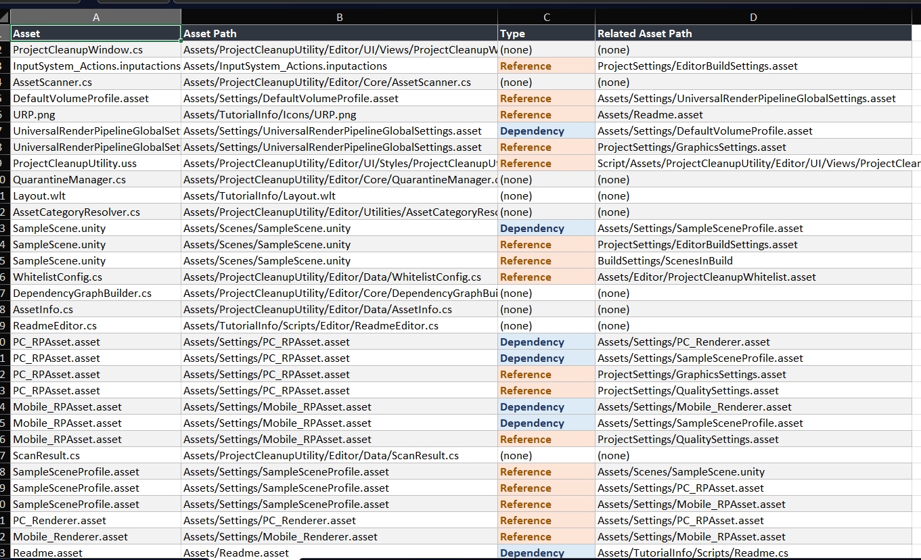Click the Editor/Data/AssetInfo.cs asset path cell

[340, 309]
